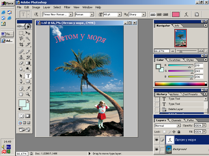
Task: Open the Fill slider arrow
Action: click(204, 132)
